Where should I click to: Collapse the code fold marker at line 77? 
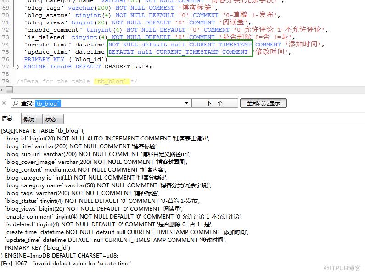14,67
